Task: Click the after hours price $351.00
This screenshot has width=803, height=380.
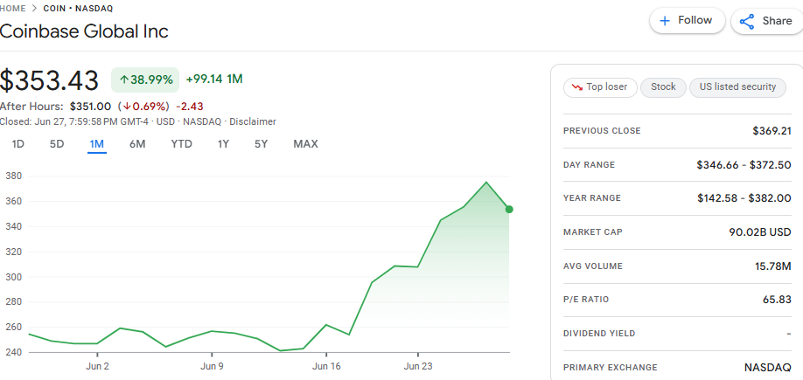Action: 90,107
